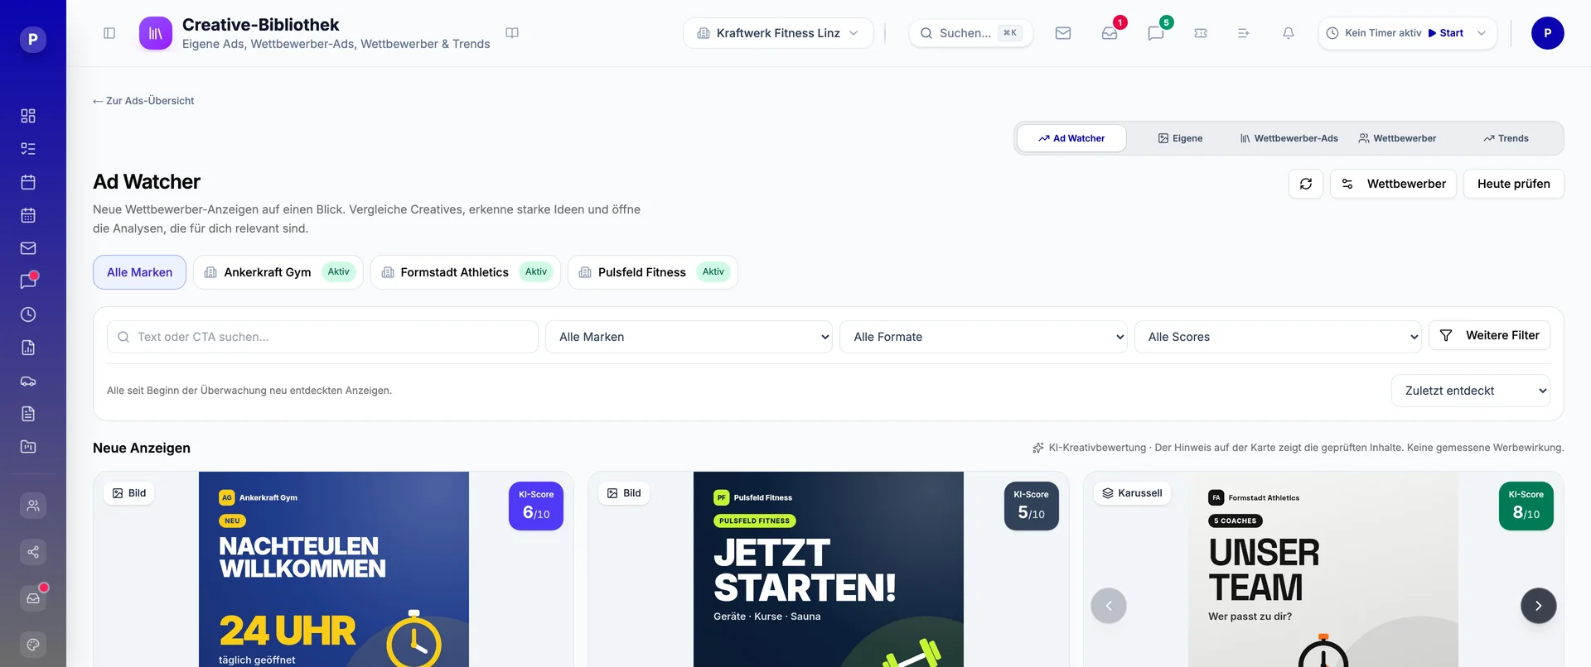Select the Alle Marken filter chip
The image size is (1591, 667).
pos(139,272)
